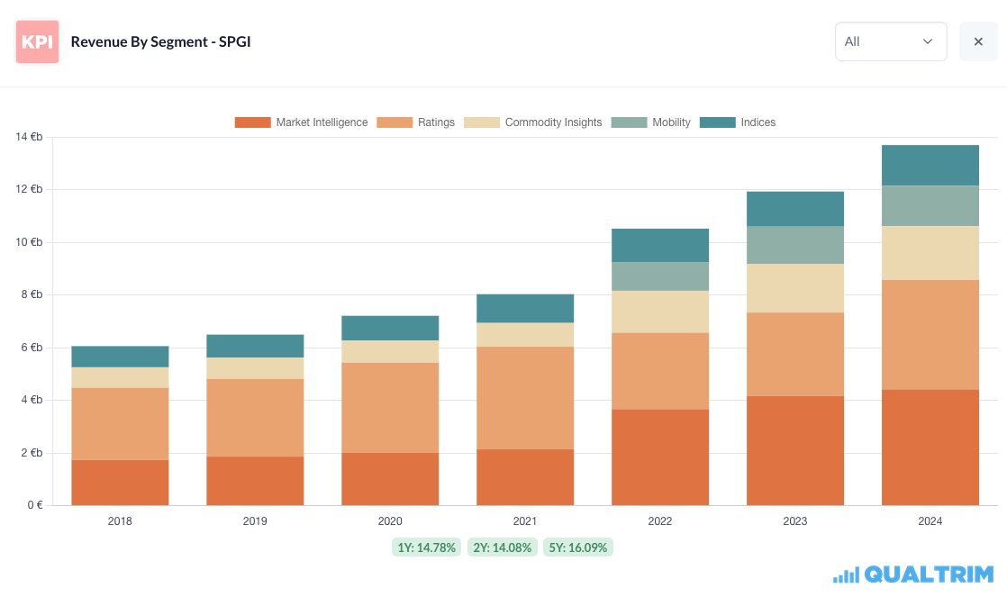Click the 2018 Ratings bar segment
Screen dimensions: 1007x606
pos(120,424)
